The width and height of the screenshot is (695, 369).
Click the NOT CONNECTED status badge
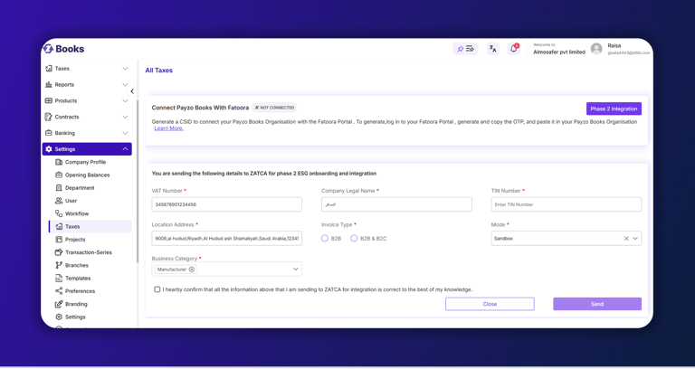[274, 108]
